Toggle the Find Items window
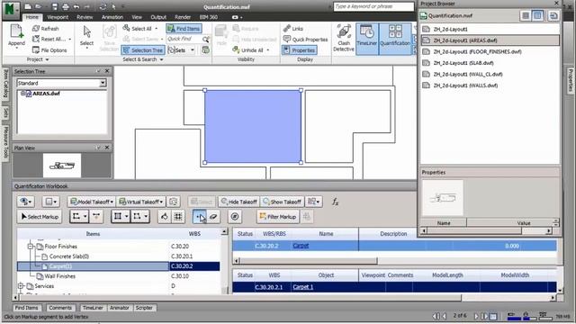The image size is (576, 324). 184,28
